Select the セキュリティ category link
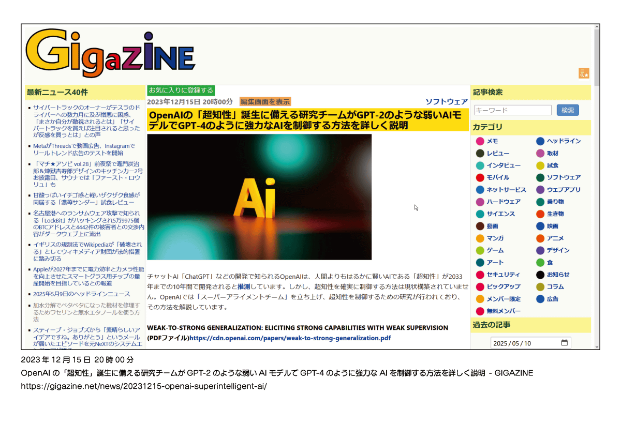The image size is (621, 439). click(503, 275)
